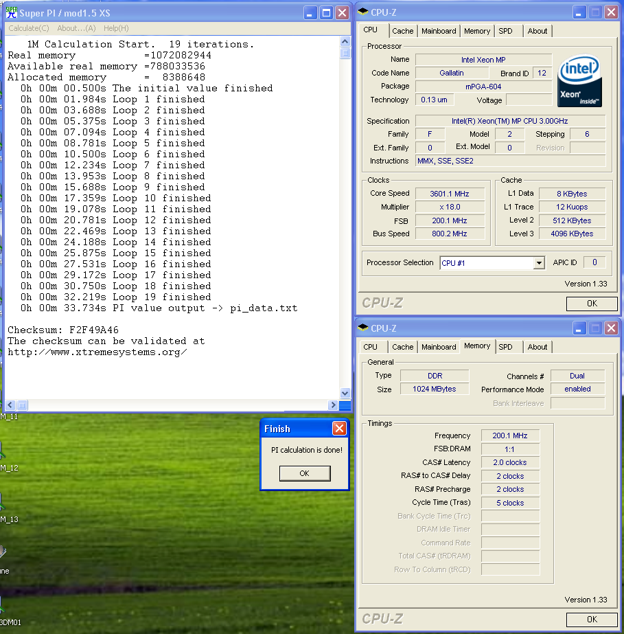Click scroll right arrow in Super PI window
Viewport: 624px width, 634px height.
coord(333,405)
